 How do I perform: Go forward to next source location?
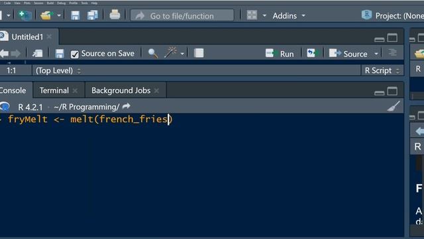[x=16, y=54]
